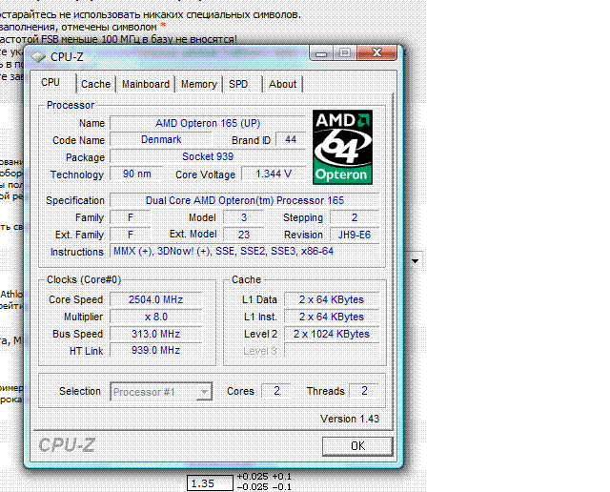
Task: Open the About tab
Action: (x=282, y=84)
